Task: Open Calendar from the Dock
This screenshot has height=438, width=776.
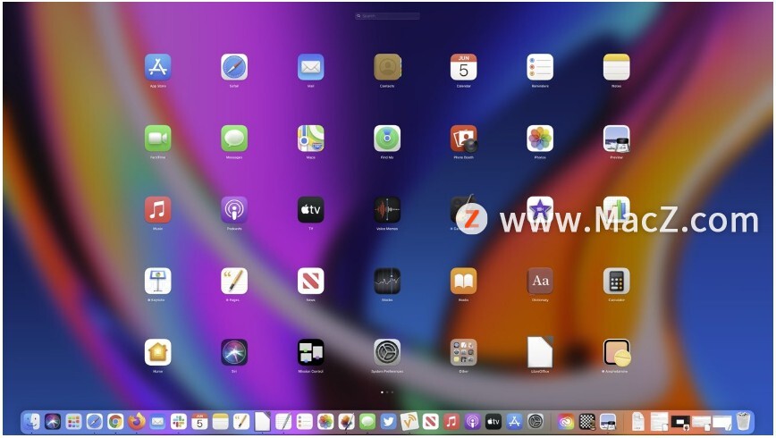Action: (x=199, y=422)
